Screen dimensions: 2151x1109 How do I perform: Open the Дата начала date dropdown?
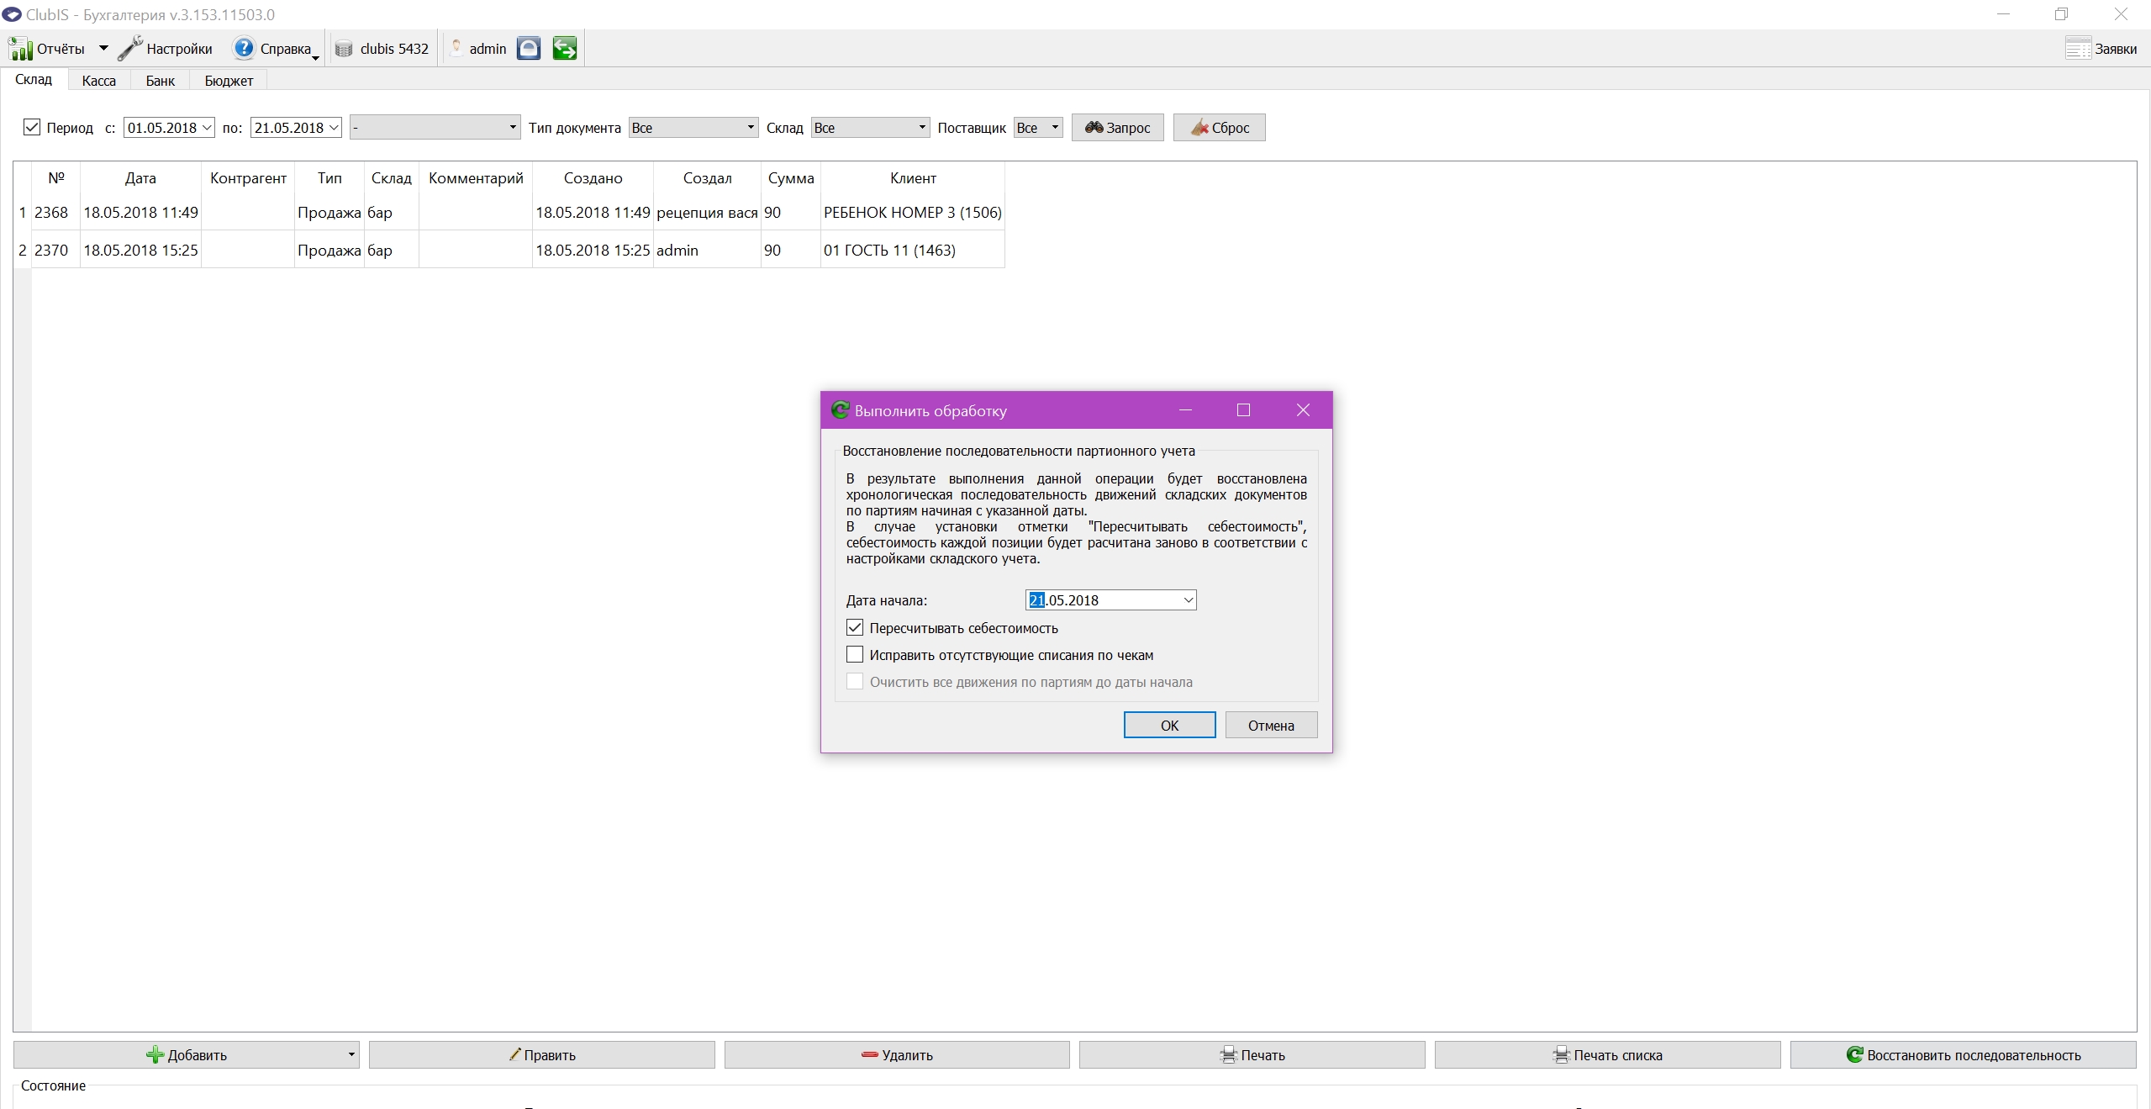click(1188, 600)
